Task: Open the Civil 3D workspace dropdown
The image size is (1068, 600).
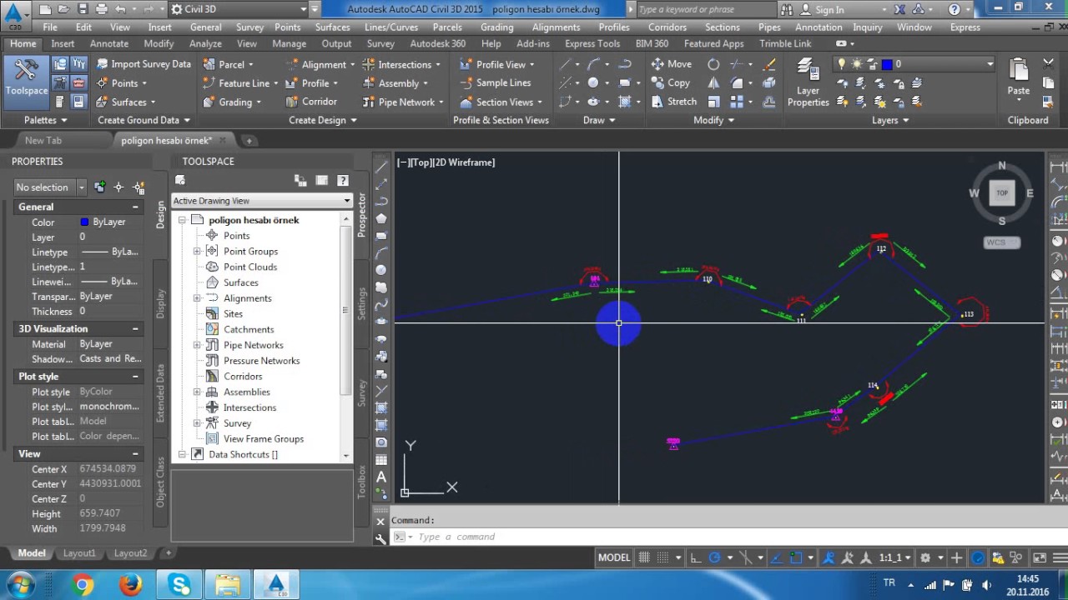Action: [x=238, y=9]
